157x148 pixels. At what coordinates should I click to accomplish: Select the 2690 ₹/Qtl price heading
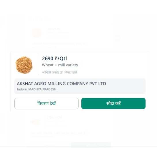pyautogui.click(x=54, y=59)
